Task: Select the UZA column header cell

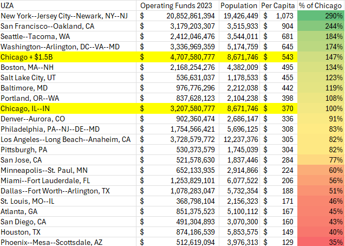Action: 68,5
